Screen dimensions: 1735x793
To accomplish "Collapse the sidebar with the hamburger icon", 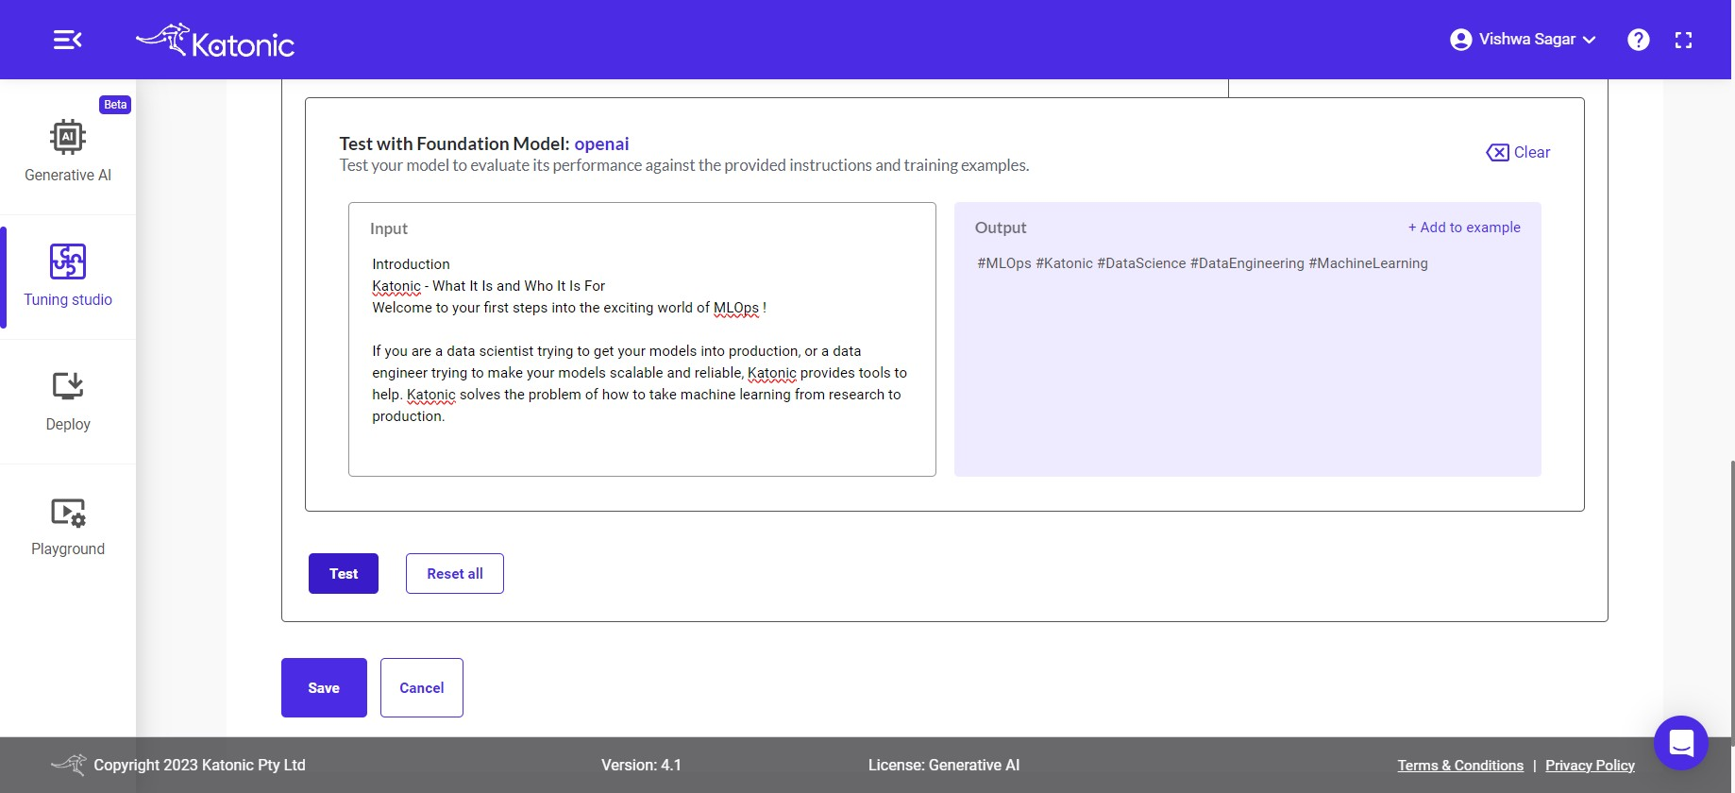I will tap(67, 40).
